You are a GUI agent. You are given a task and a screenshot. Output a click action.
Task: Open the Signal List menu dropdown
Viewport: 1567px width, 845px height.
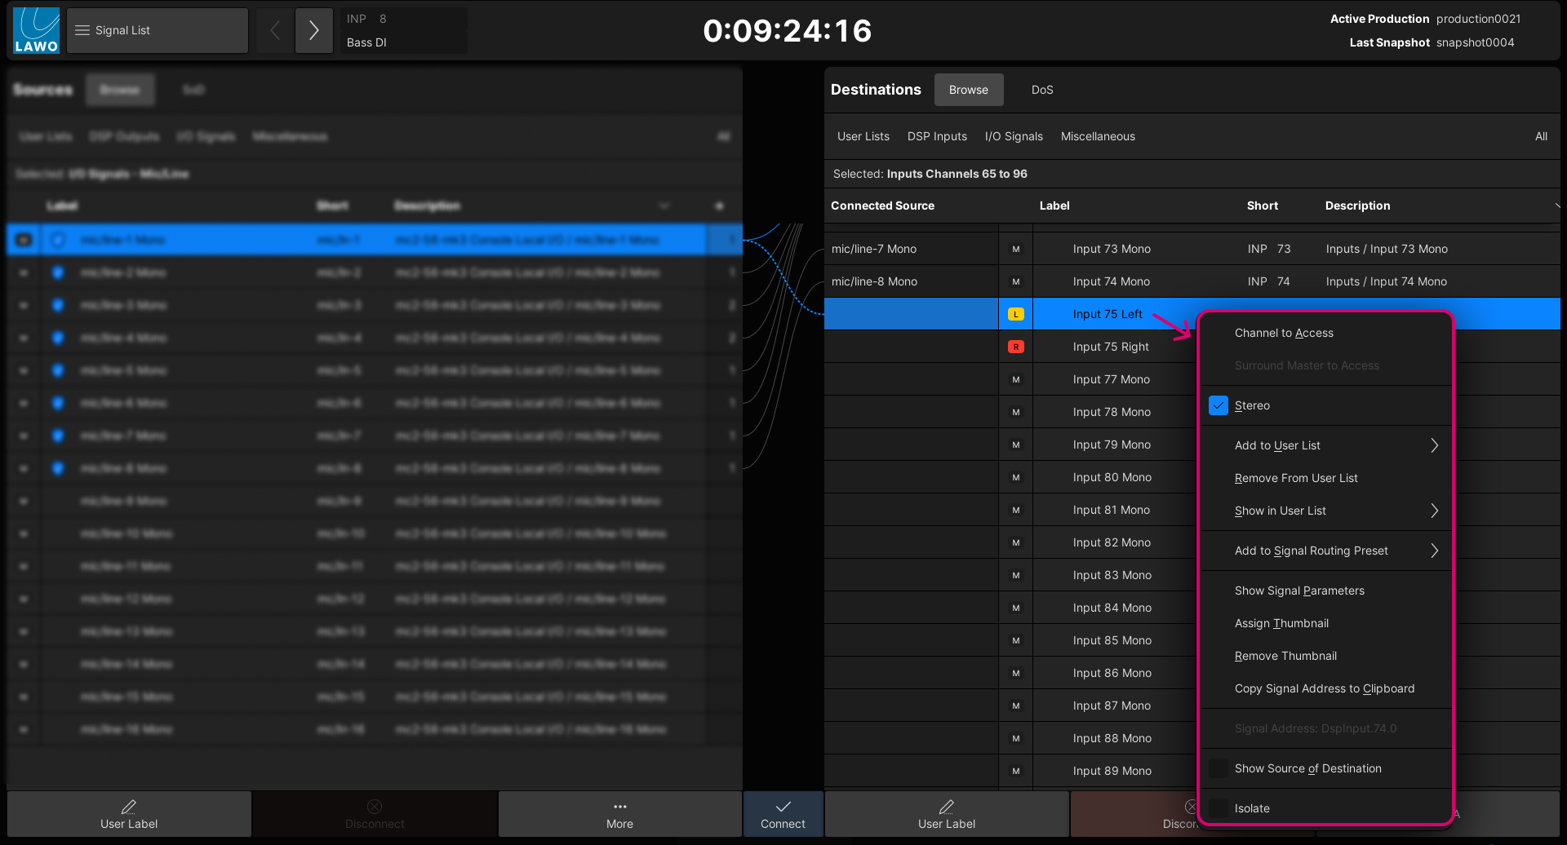pyautogui.click(x=158, y=30)
